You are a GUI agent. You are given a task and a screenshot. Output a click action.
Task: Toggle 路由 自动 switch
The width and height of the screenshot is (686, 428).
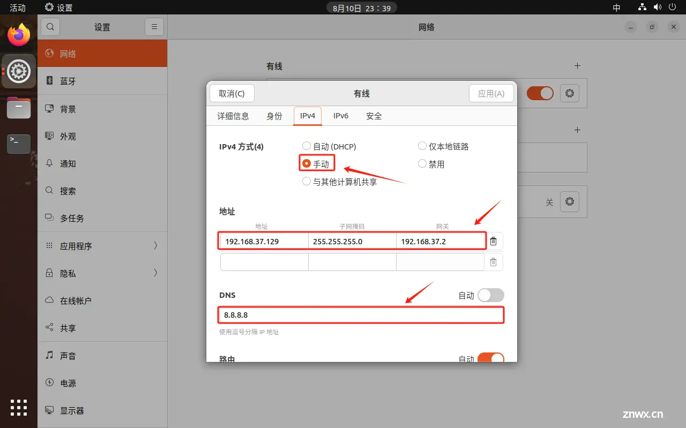pos(491,357)
